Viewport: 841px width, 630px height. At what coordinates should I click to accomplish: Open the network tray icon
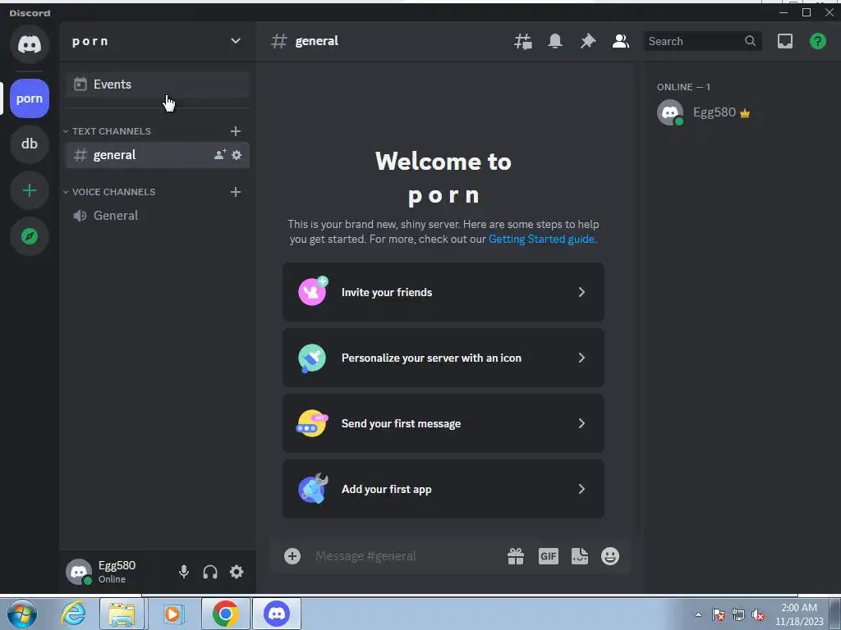[738, 615]
